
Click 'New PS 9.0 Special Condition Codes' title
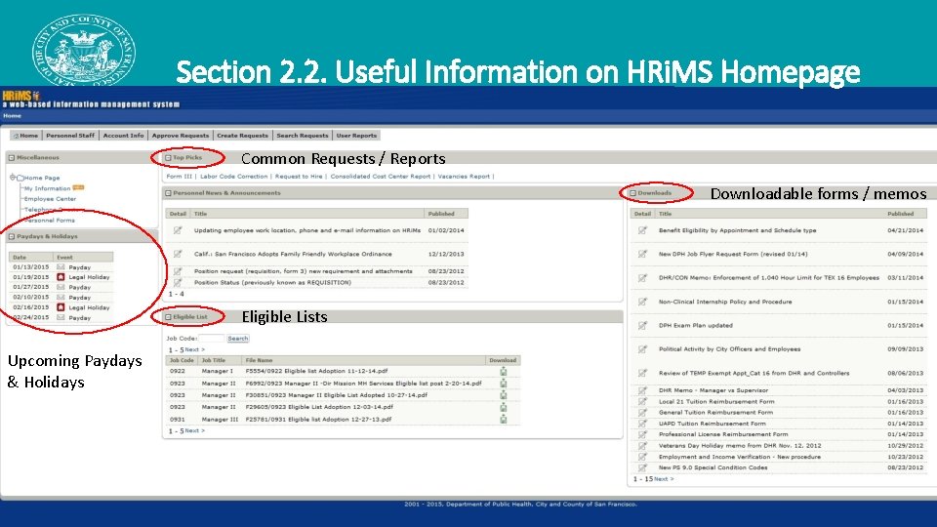713,467
